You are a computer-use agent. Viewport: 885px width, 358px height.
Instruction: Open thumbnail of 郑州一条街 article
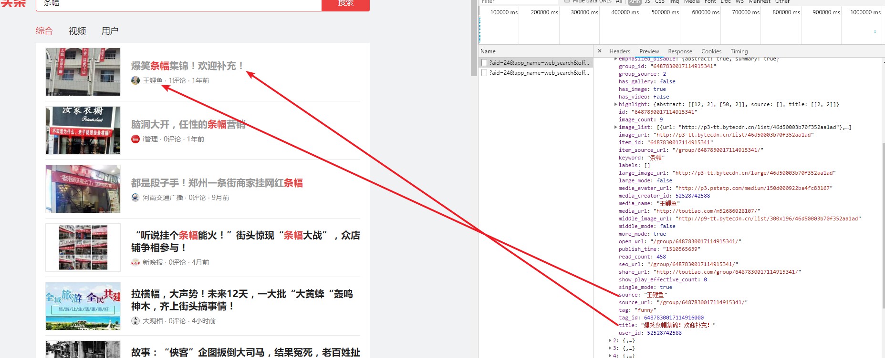click(83, 189)
